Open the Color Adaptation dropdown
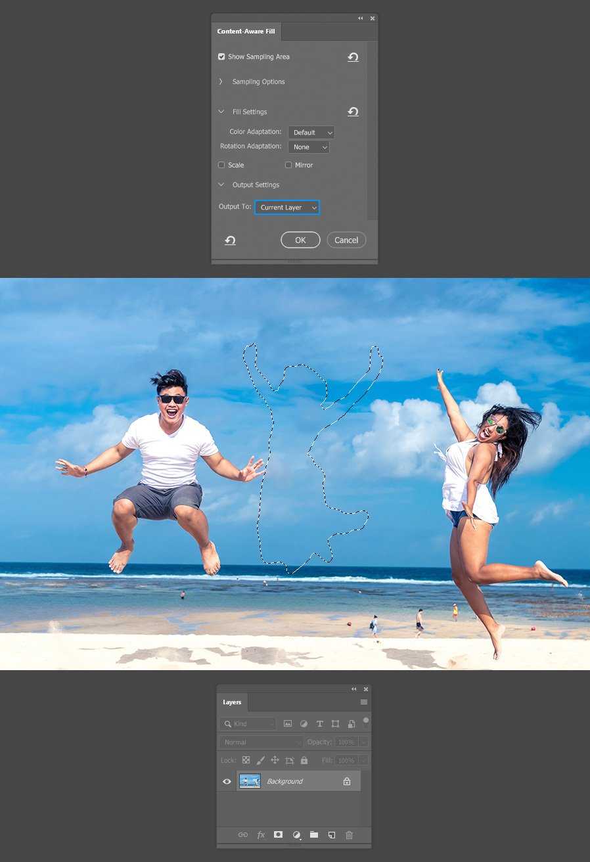The image size is (590, 862). tap(311, 133)
